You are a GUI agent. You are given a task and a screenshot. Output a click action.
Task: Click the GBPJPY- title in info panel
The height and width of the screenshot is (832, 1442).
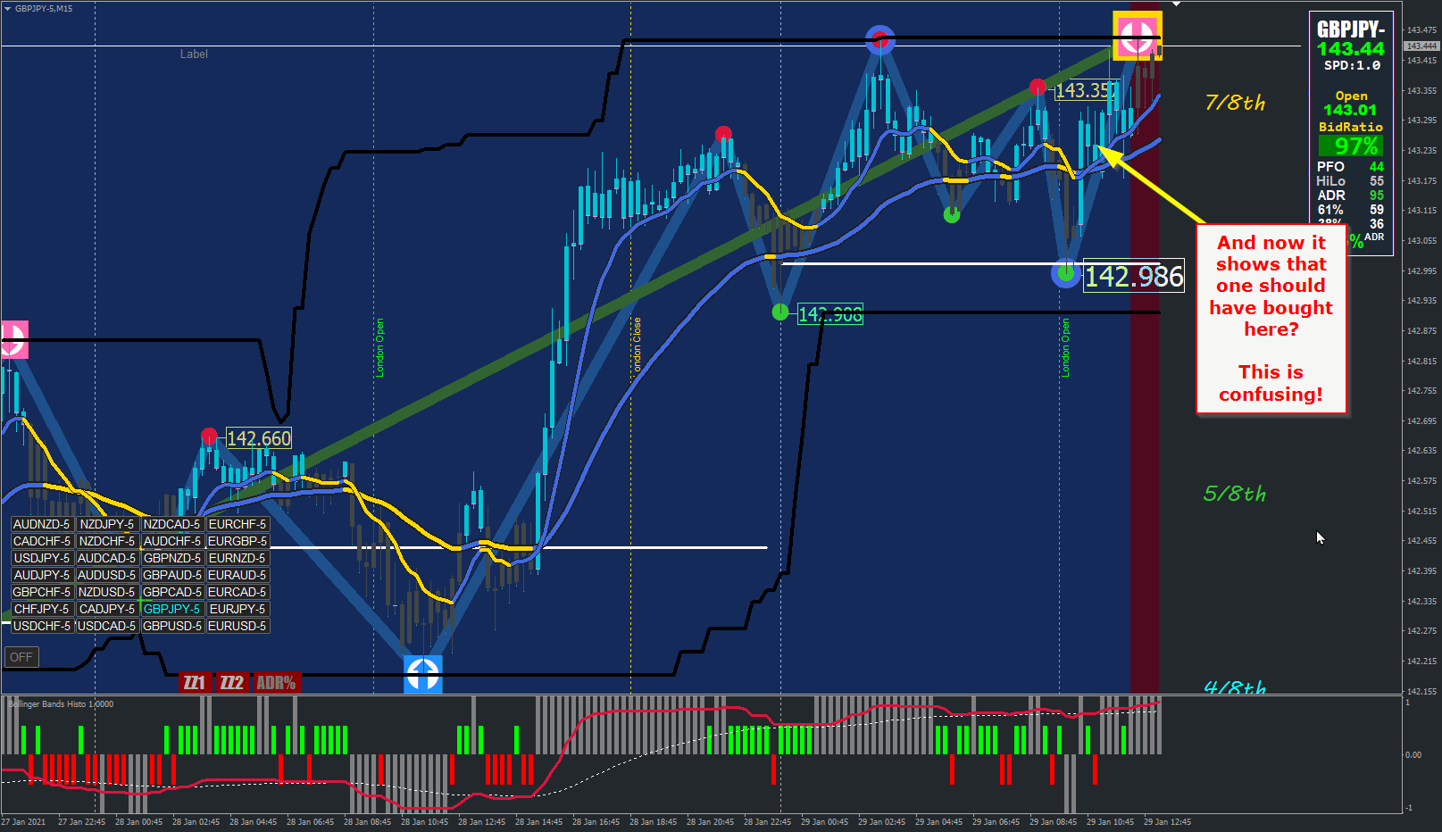[1351, 29]
